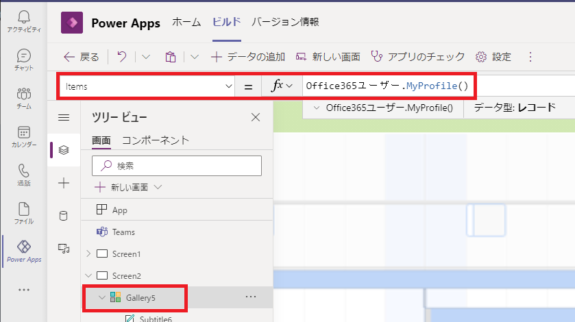The width and height of the screenshot is (575, 322).
Task: Click データの追加 to add data
Action: pos(248,57)
